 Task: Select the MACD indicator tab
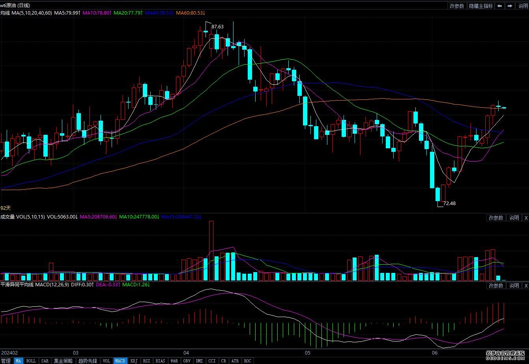pos(120,361)
